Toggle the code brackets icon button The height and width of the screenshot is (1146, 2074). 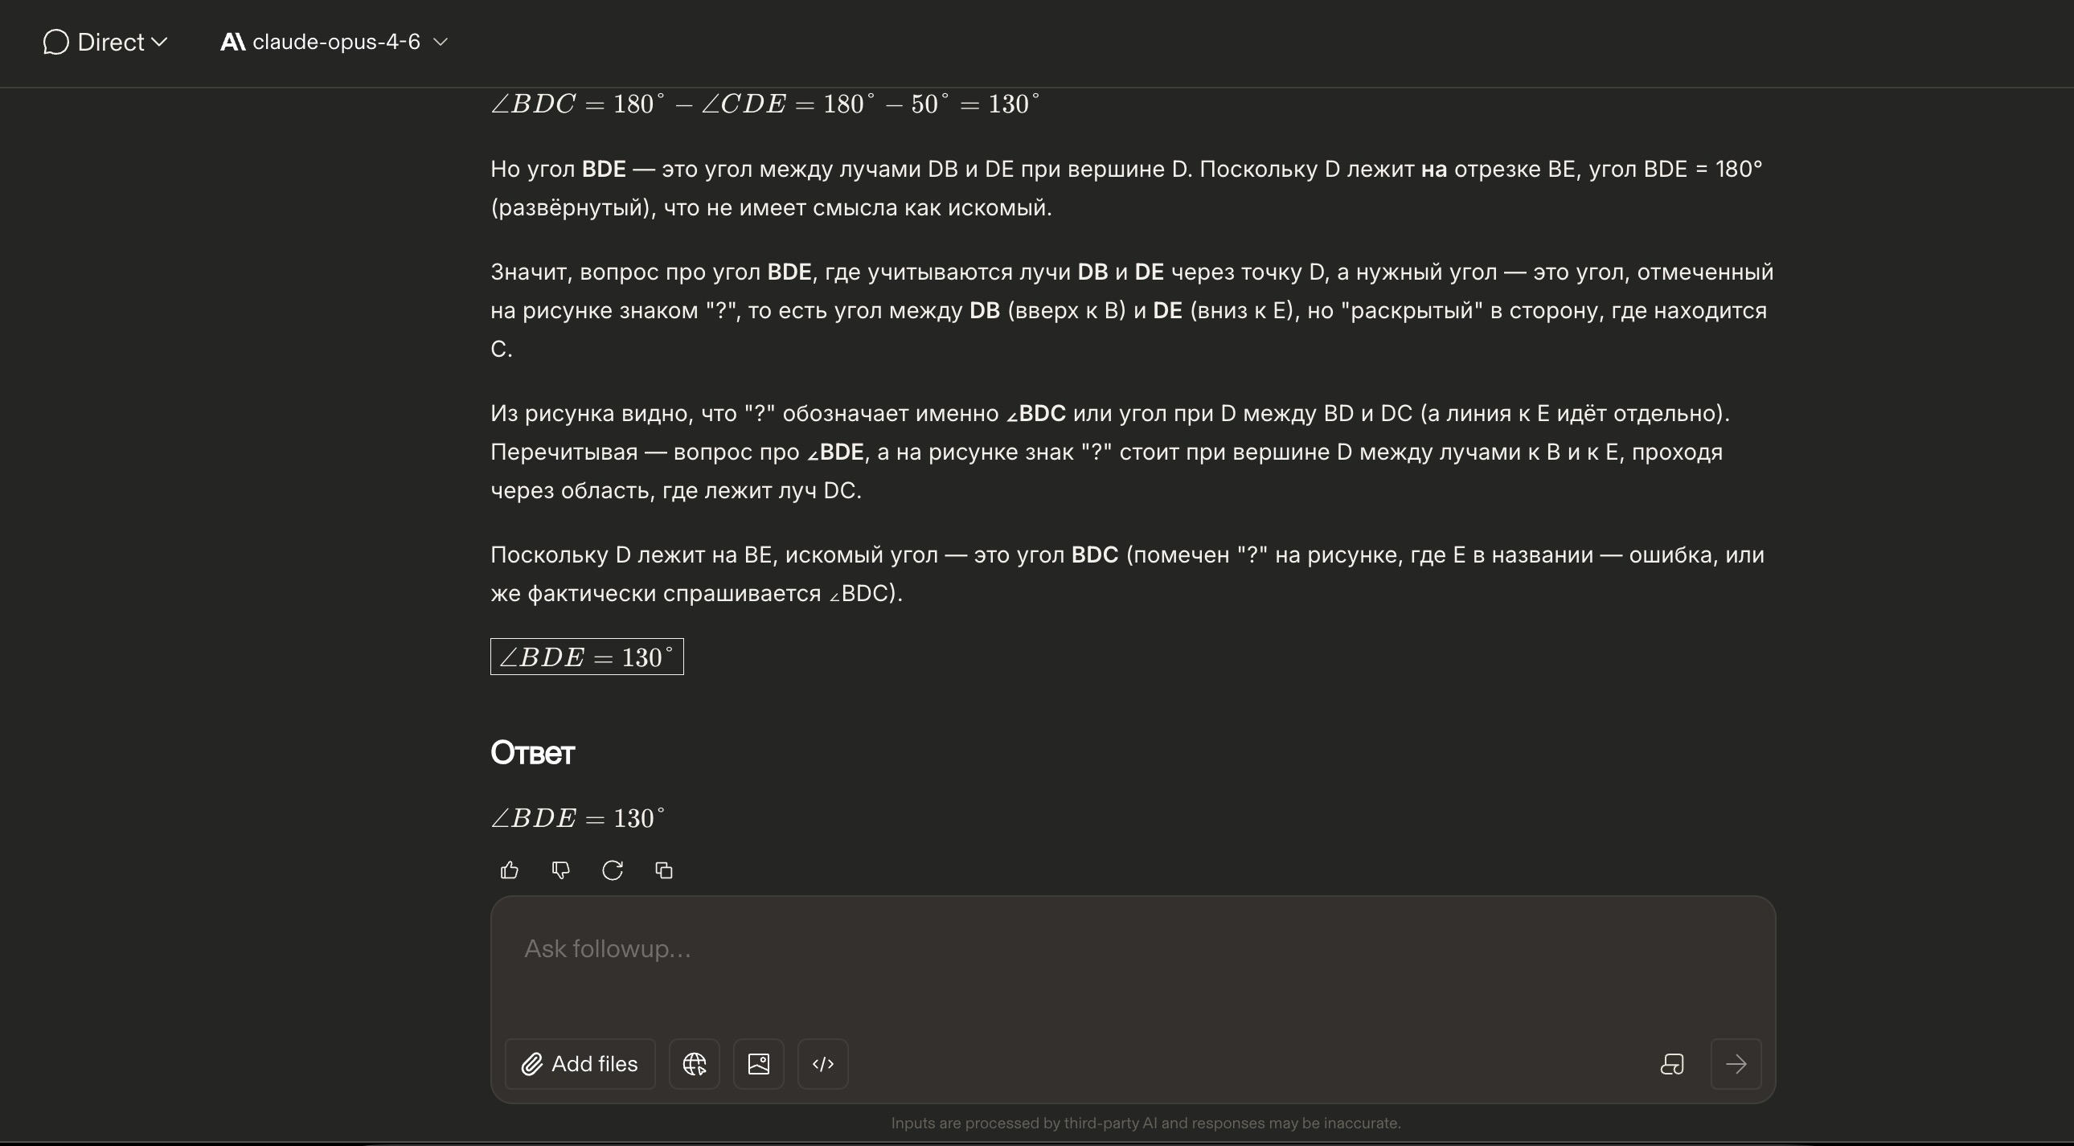(822, 1064)
